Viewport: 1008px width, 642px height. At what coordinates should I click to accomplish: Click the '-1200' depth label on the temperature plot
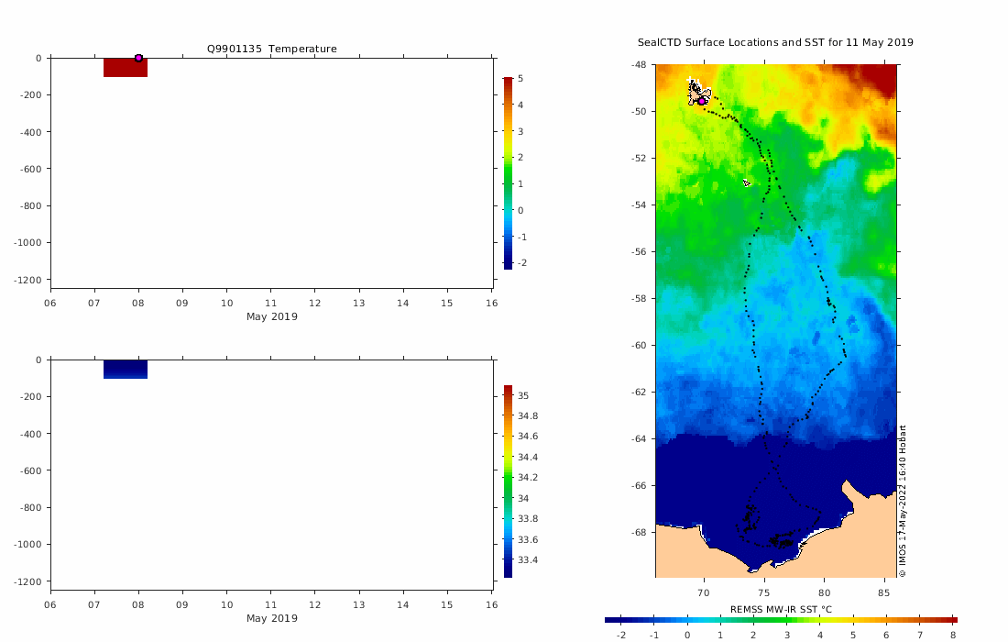[x=27, y=280]
